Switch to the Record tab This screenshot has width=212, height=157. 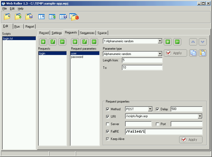44,33
